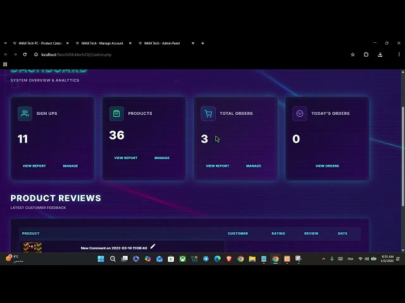Open the Windows Start menu

point(101,259)
